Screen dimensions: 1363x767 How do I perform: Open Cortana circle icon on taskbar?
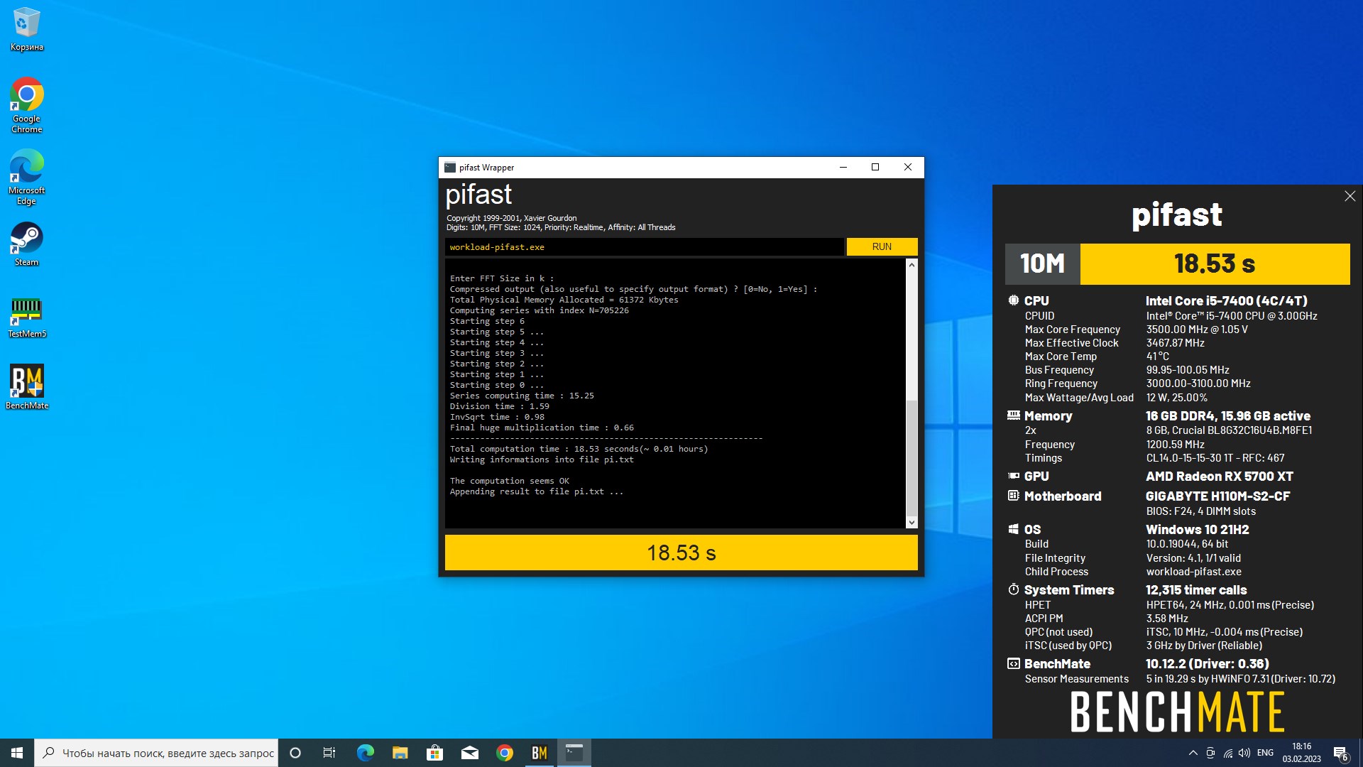click(295, 753)
